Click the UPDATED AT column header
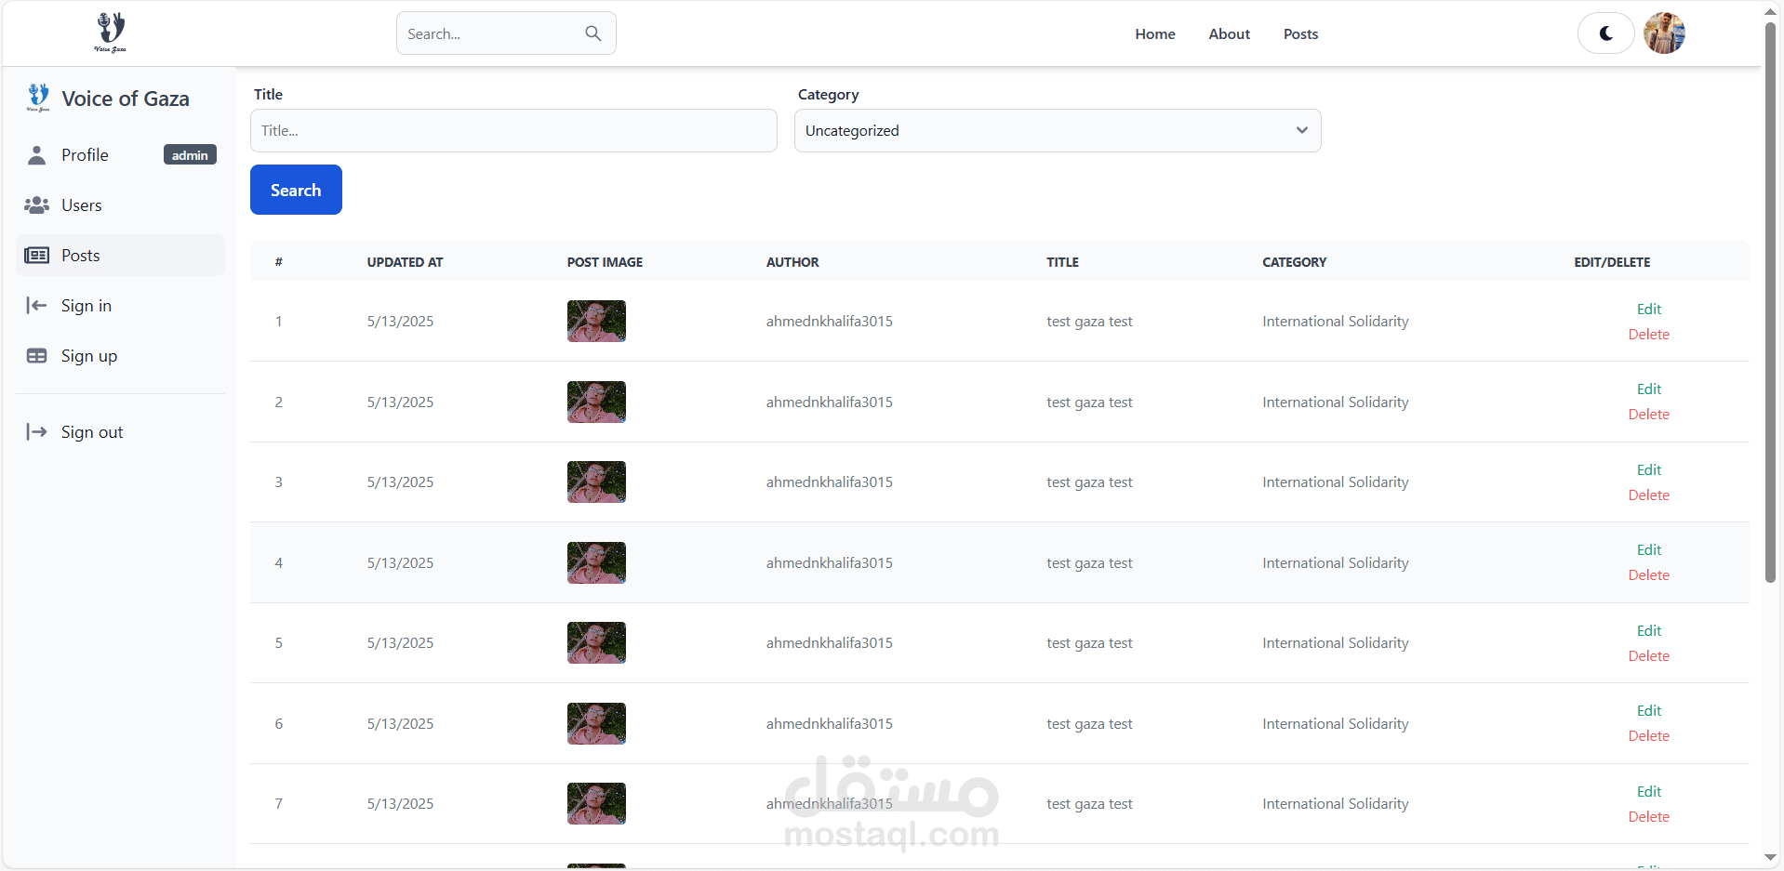This screenshot has height=871, width=1784. tap(405, 262)
